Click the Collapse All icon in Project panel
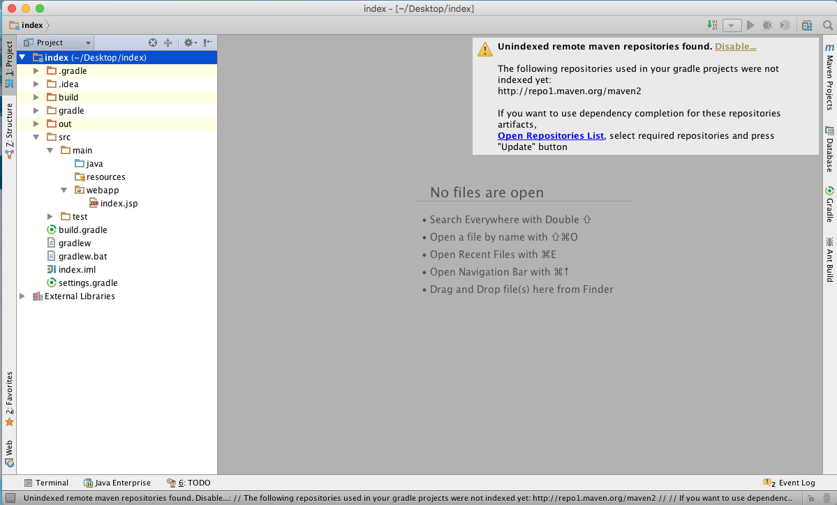 168,43
